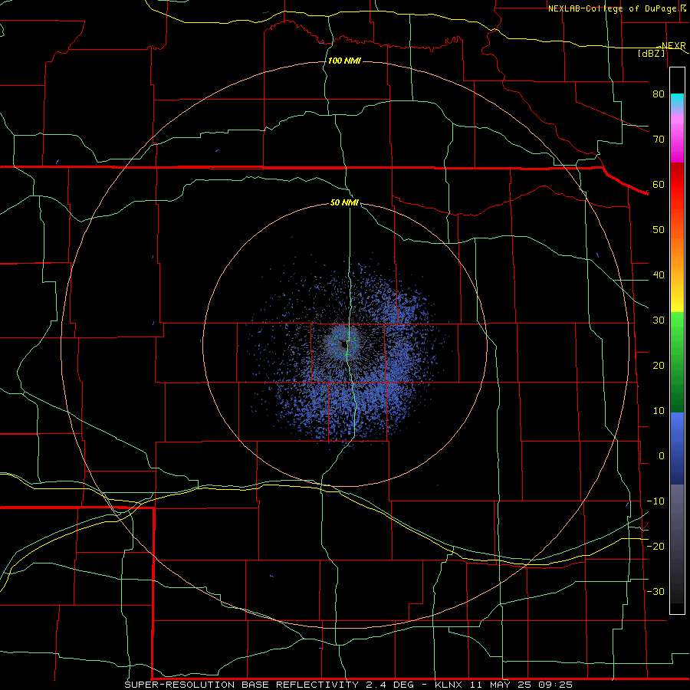Click the 20 value on the dBZ scale
The height and width of the screenshot is (690, 690).
[x=659, y=365]
